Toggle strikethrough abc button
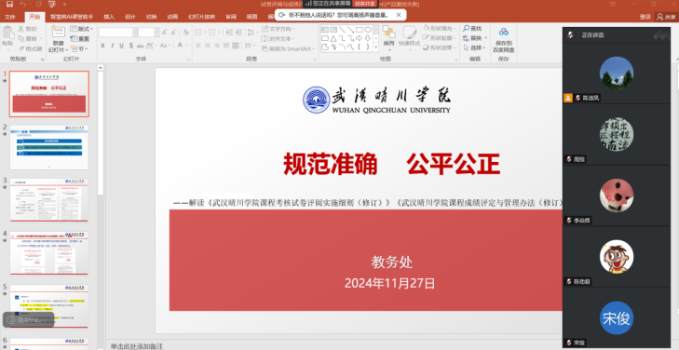679x350 pixels. click(141, 46)
